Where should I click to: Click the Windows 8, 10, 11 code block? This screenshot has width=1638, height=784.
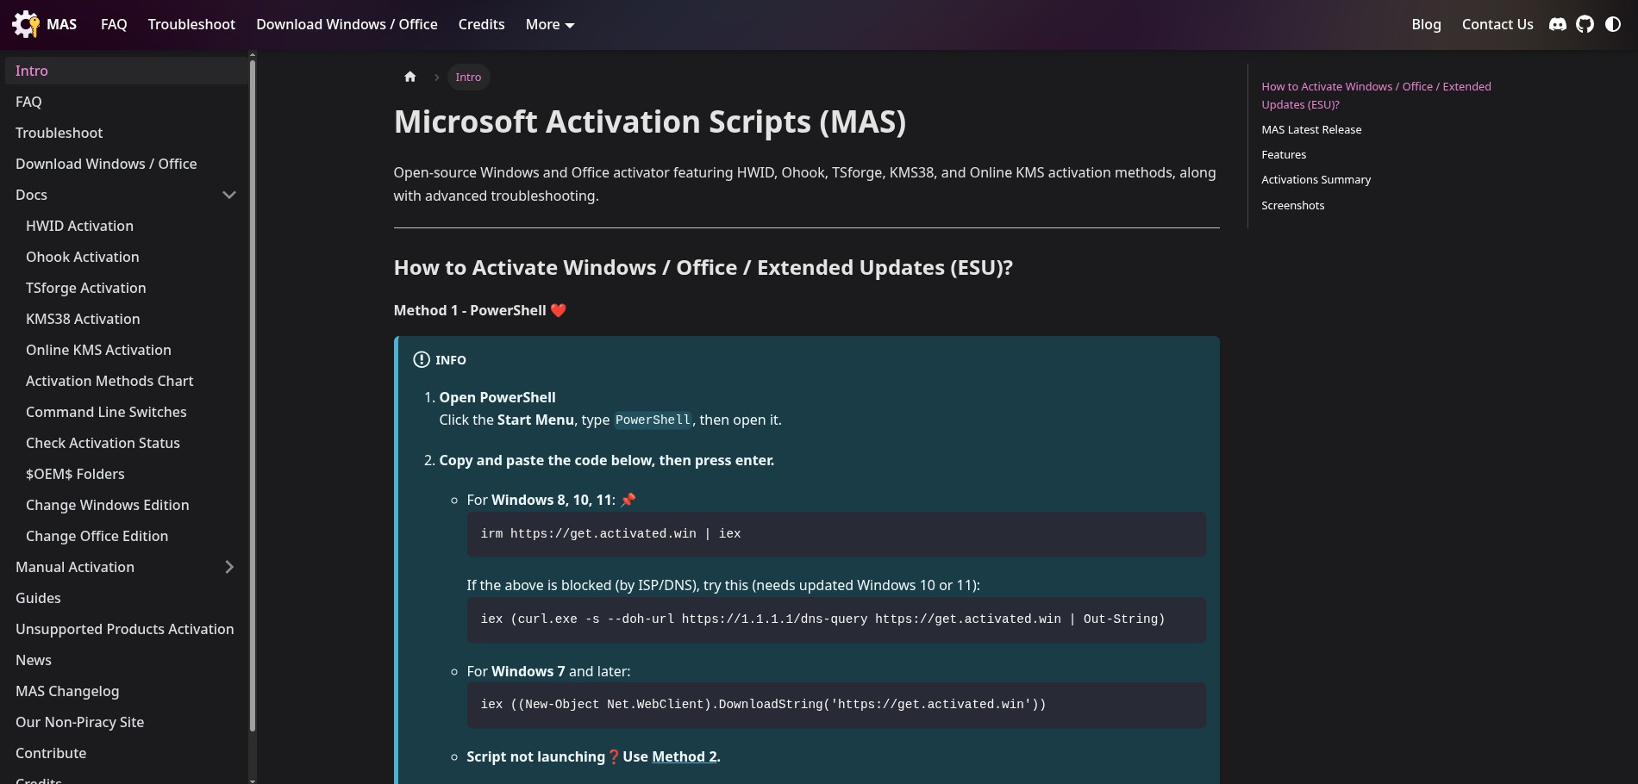[835, 534]
